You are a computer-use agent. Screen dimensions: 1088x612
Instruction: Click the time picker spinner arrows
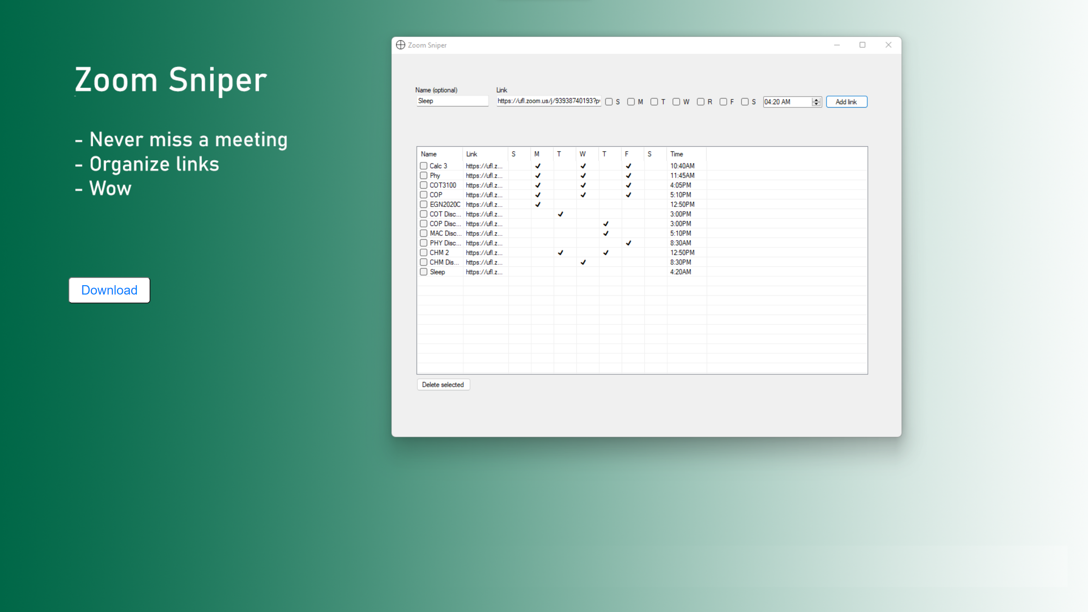816,102
